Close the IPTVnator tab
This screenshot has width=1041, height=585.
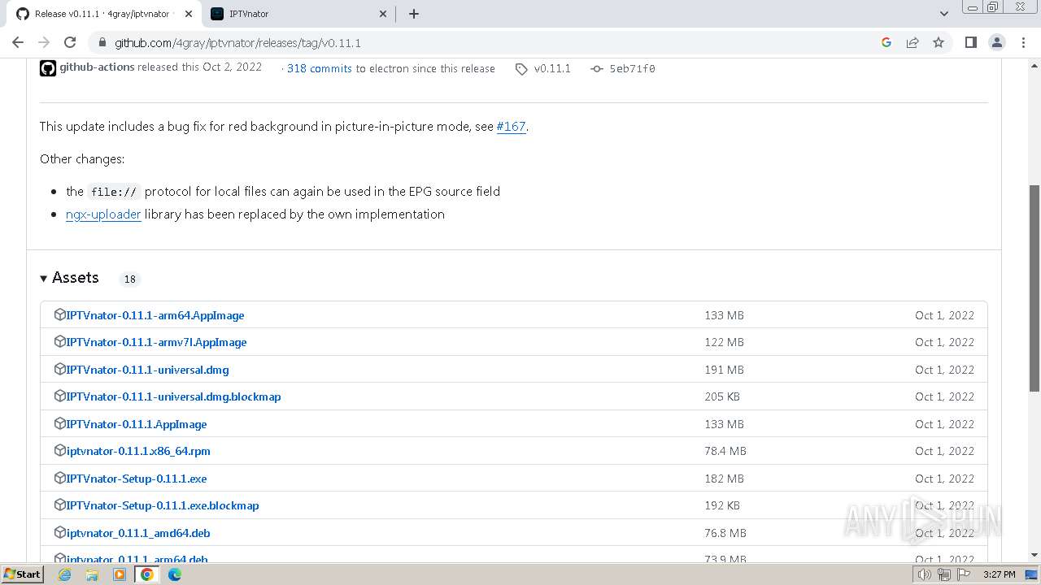(384, 14)
